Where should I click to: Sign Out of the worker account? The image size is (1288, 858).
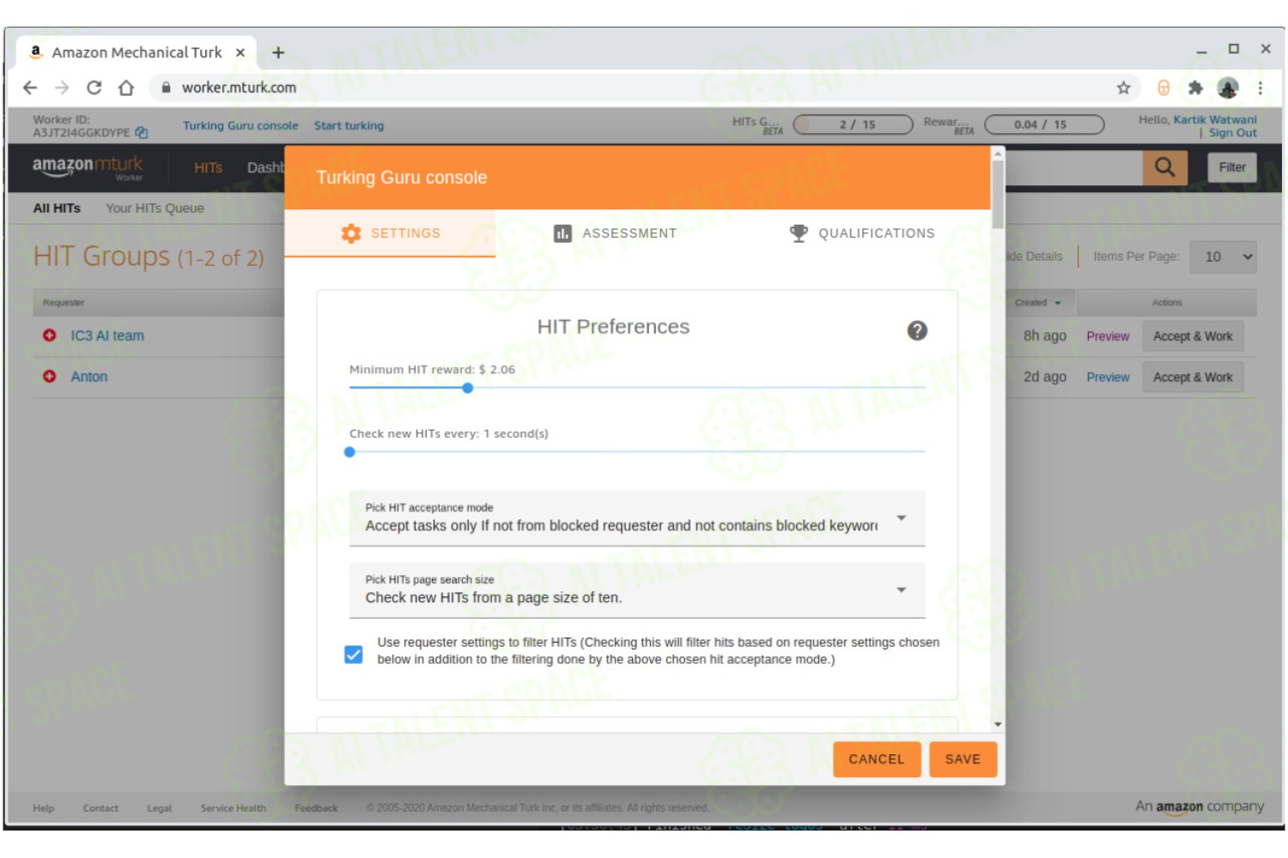(x=1232, y=133)
